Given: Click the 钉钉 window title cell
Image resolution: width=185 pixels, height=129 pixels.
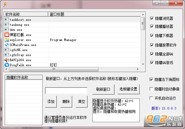Looking at the screenshot, I should pyautogui.click(x=53, y=65).
